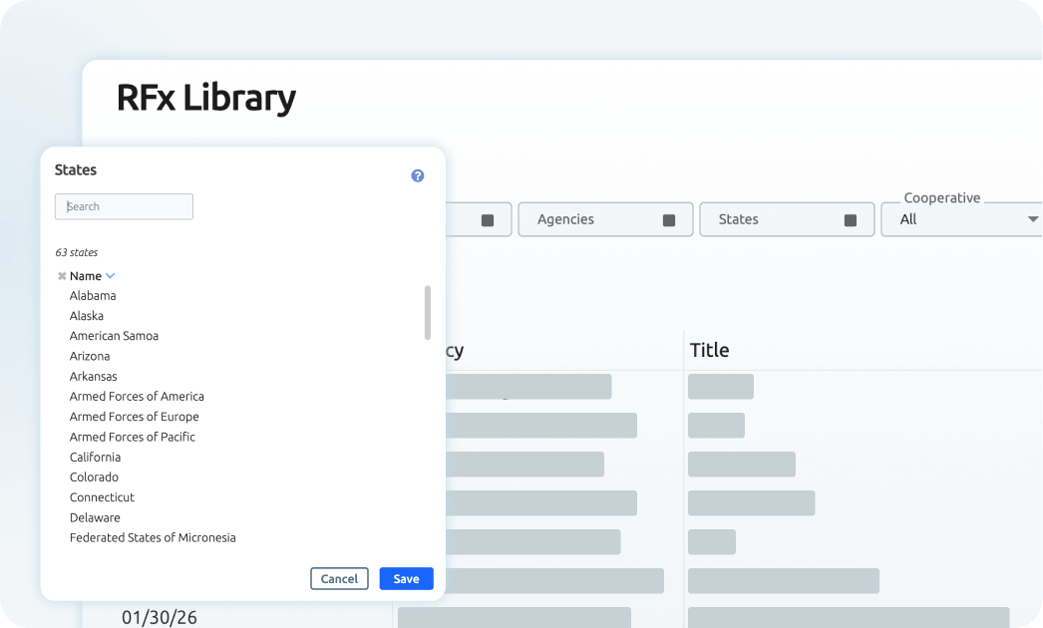Screen dimensions: 1043x628
Task: Choose Armed Forces of America
Action: pos(137,397)
